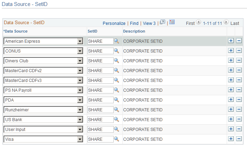Go to previous rows arrow
Viewport: 247px width, 146px height.
[x=198, y=22]
